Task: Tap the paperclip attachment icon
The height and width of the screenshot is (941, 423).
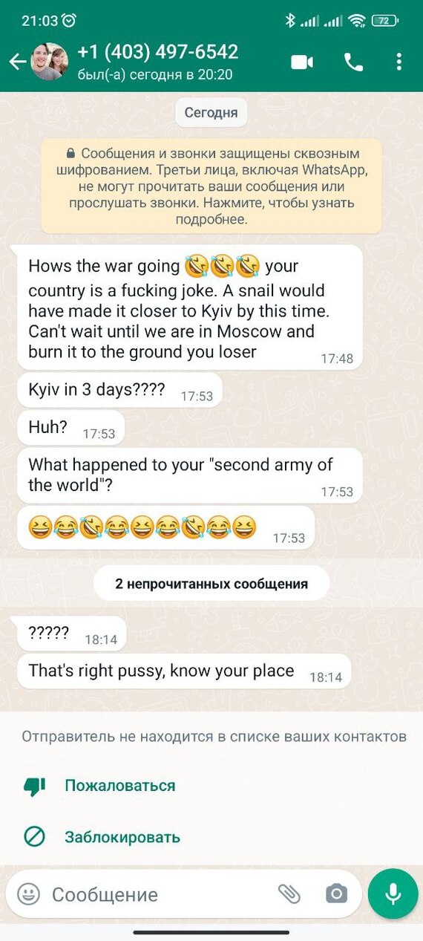Action: coord(289,893)
